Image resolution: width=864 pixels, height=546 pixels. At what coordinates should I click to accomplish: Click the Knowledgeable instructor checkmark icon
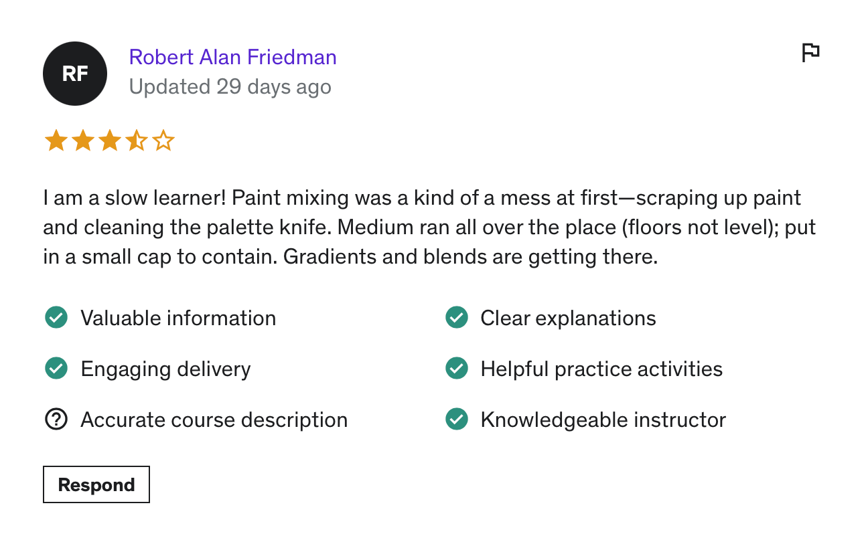click(x=457, y=420)
